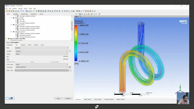Open the Variable dropdown showing Pressure
Viewport: 194px width, 109px height.
[42, 51]
